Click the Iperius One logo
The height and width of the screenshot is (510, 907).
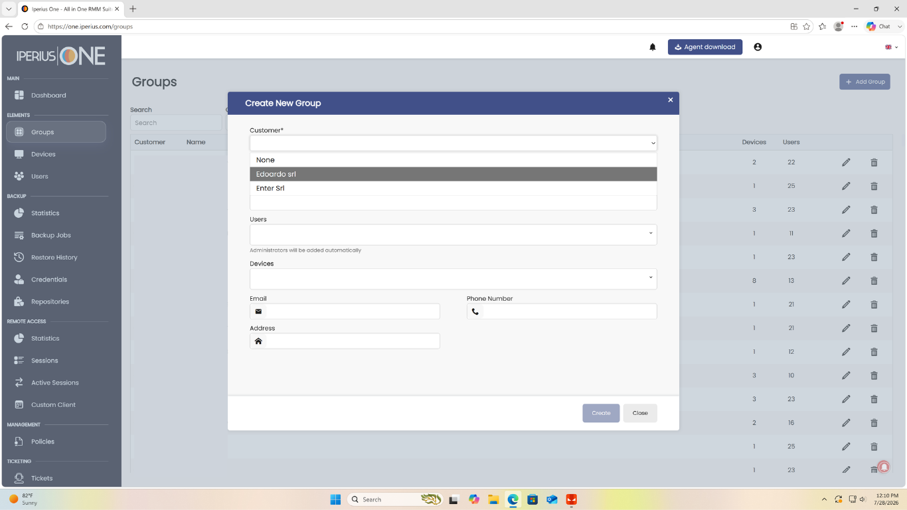(61, 56)
